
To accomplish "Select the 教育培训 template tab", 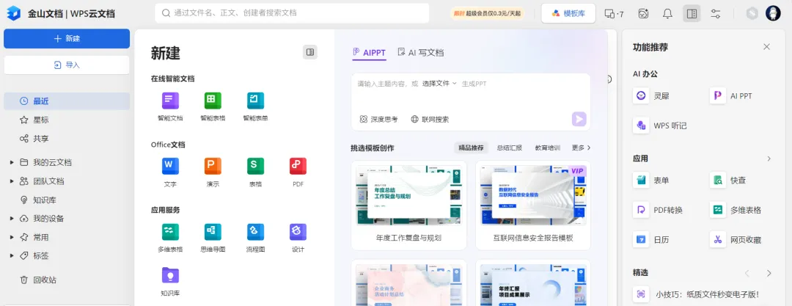I will tap(548, 147).
